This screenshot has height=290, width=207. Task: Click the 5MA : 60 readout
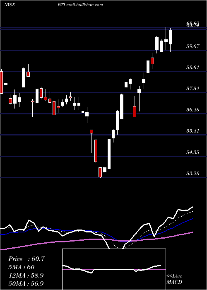click(22, 267)
